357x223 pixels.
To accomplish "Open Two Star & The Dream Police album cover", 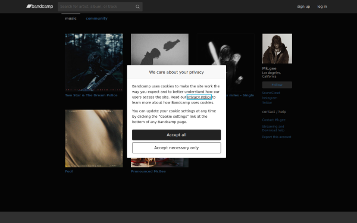I will pos(94,62).
